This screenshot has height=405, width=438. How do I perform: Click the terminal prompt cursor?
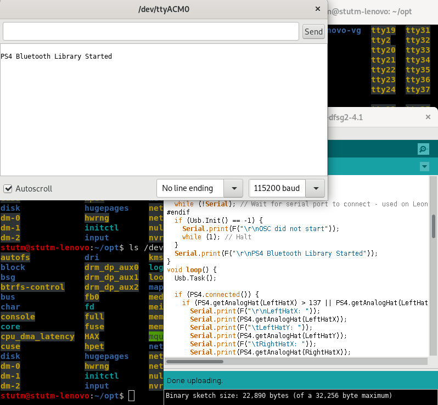[131, 396]
